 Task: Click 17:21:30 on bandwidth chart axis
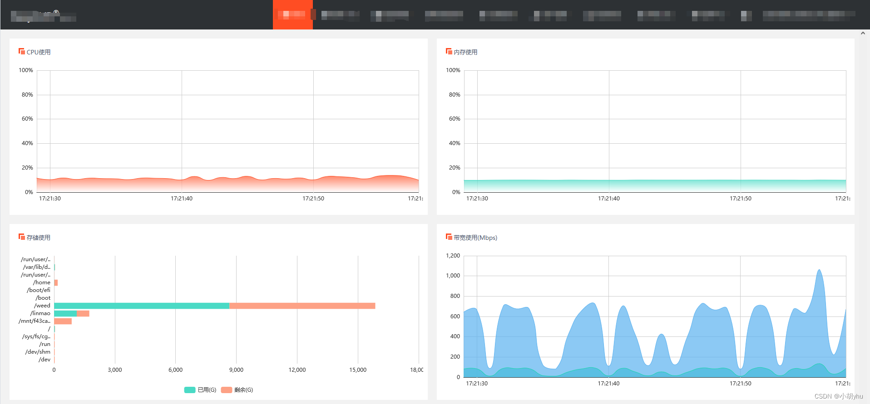coord(477,384)
